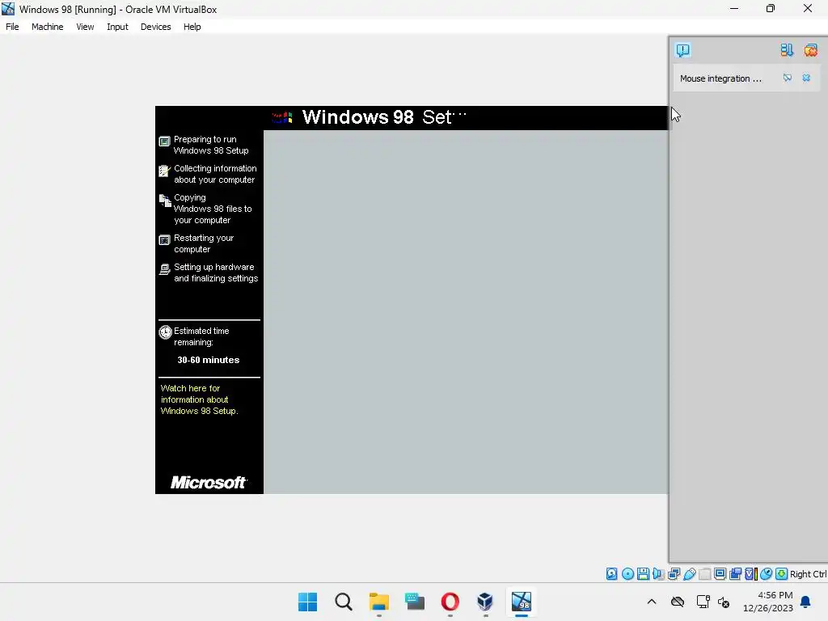Click the audio indicator in status bar
828x621 pixels.
tap(658, 574)
